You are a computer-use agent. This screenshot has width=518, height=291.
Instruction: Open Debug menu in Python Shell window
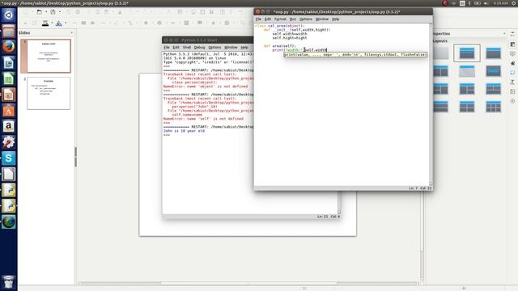[199, 48]
